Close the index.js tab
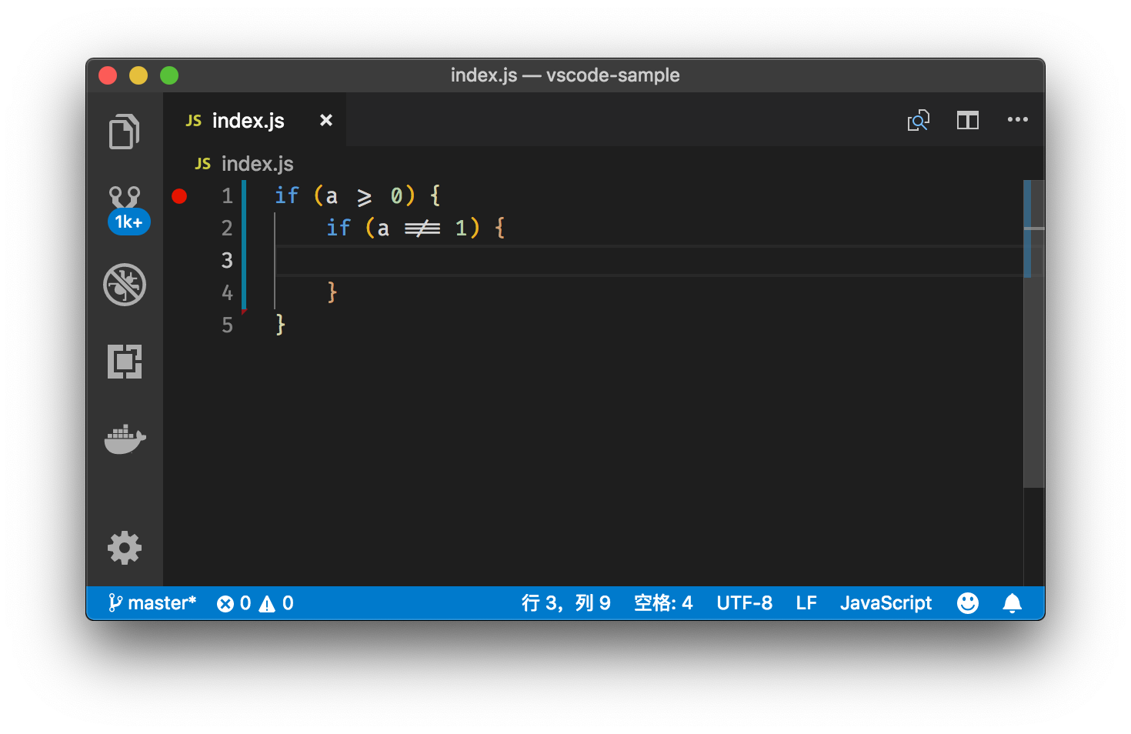 point(326,120)
